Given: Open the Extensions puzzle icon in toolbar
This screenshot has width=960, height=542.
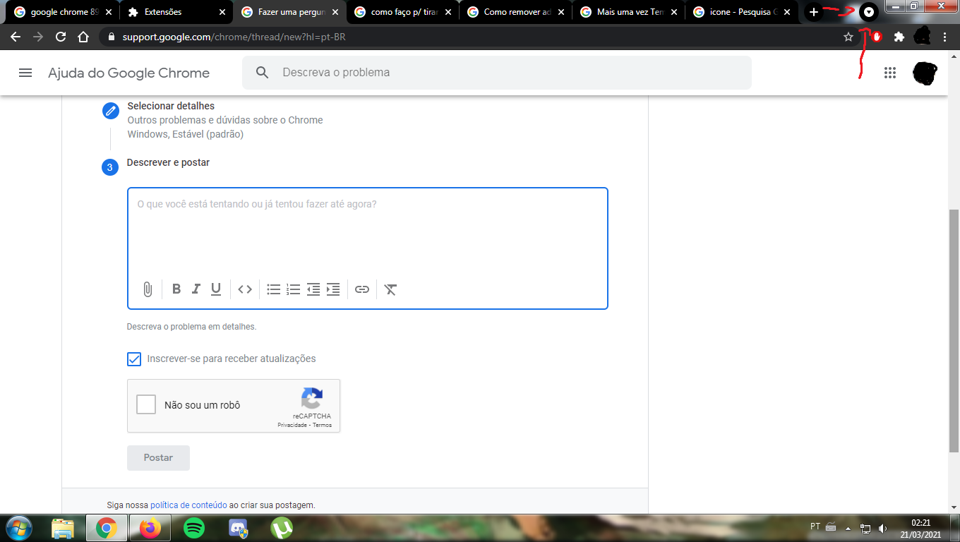Looking at the screenshot, I should (x=899, y=37).
